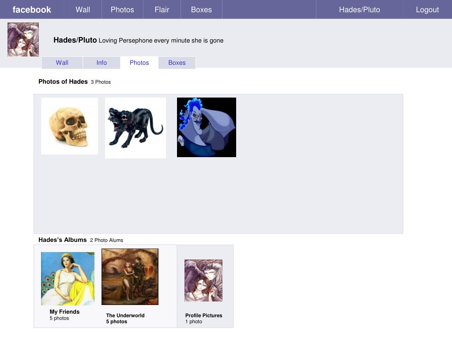Screen dimensions: 452x339
Task: Open Boxes in the top navigation bar
Action: pyautogui.click(x=201, y=10)
